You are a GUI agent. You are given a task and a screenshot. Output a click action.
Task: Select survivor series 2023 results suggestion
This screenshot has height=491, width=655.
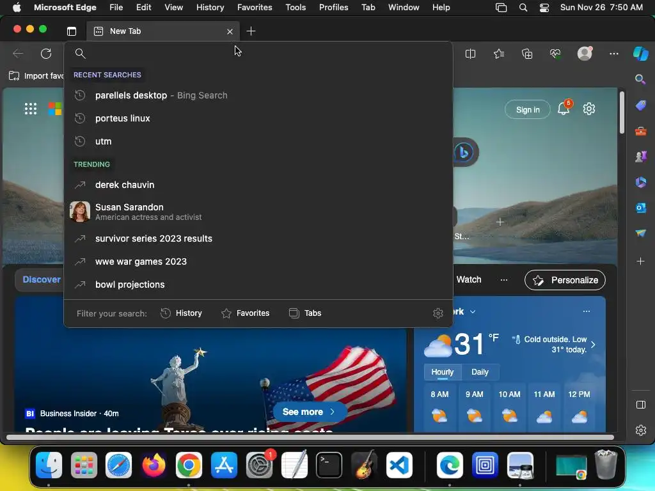click(258, 238)
